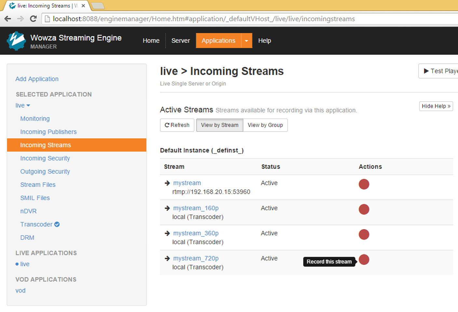Open a new browser tab

pos(98,6)
